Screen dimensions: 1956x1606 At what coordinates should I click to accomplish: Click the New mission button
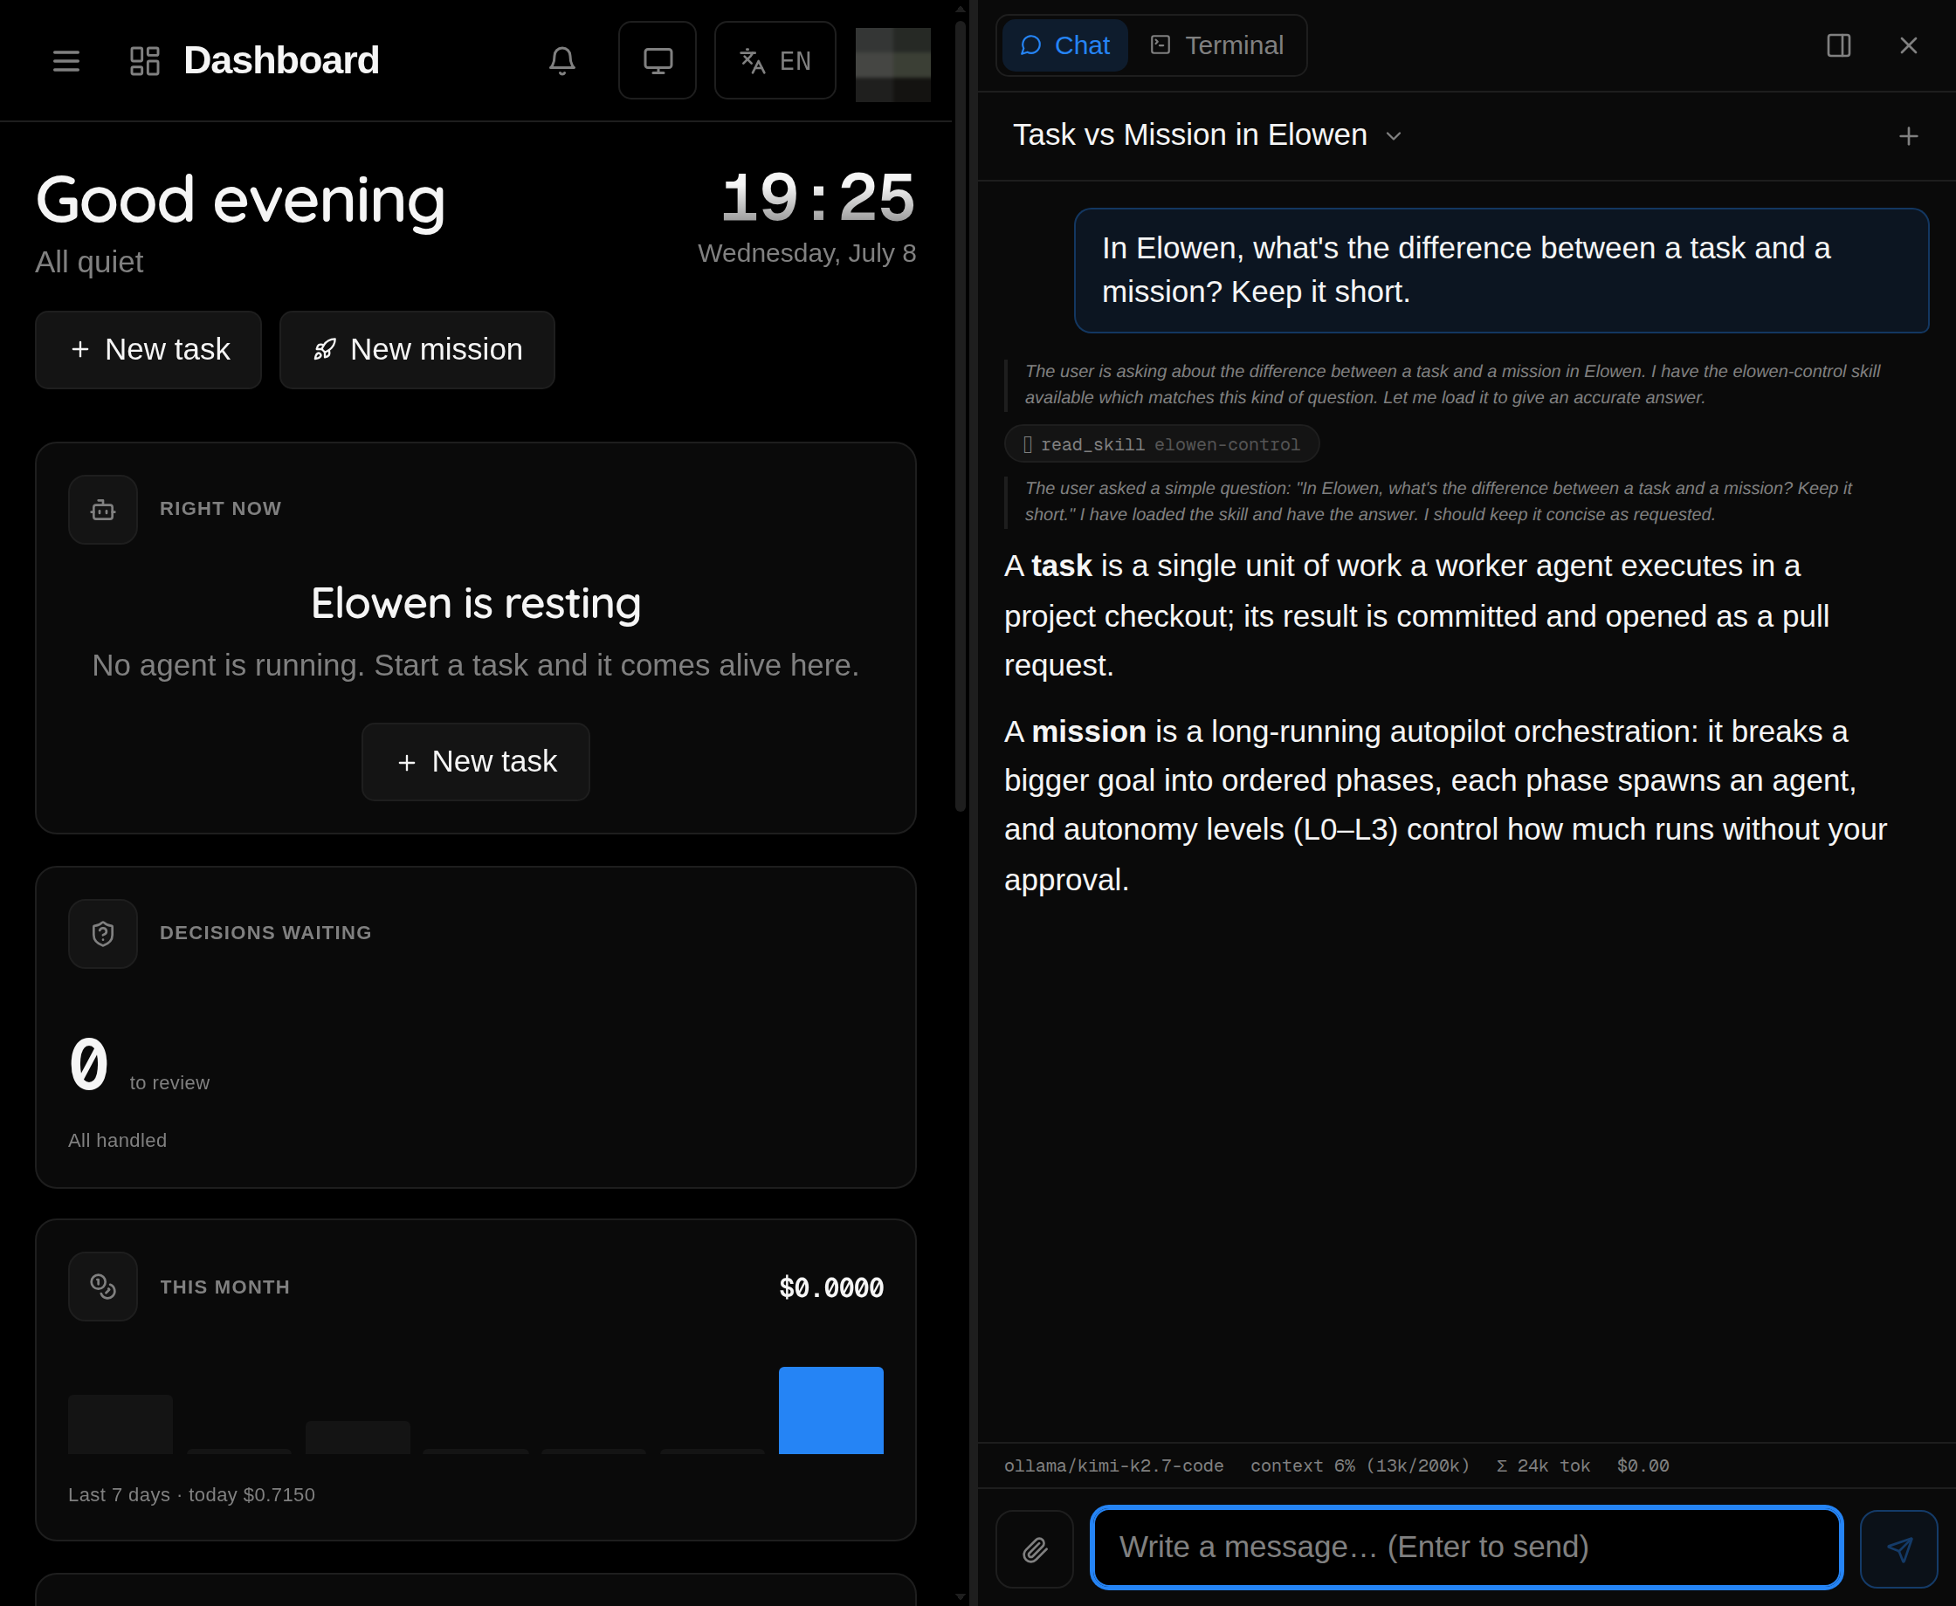click(x=417, y=350)
